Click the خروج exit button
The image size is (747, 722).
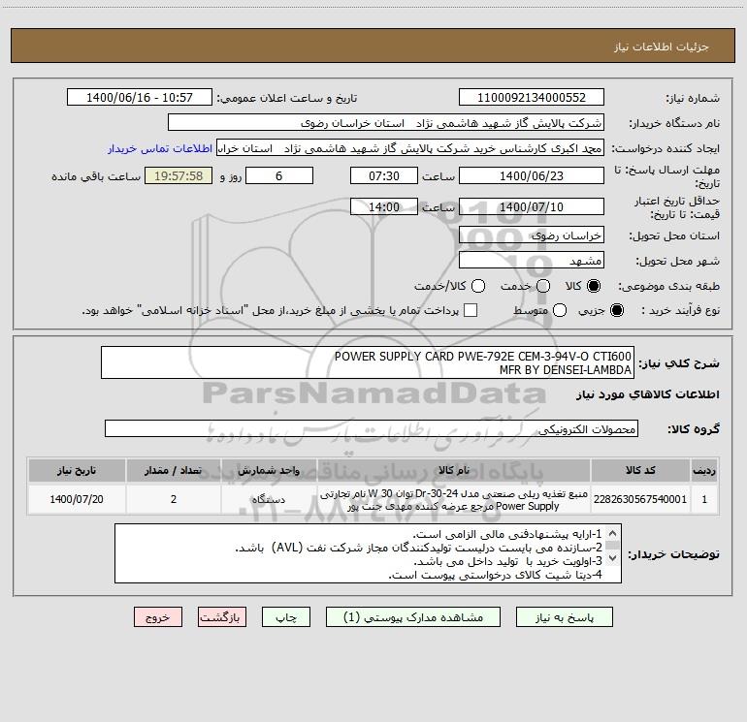(x=158, y=617)
